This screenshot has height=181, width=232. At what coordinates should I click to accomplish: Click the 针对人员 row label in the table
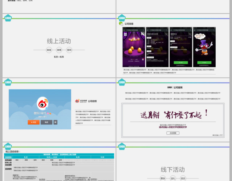tap(8, 163)
